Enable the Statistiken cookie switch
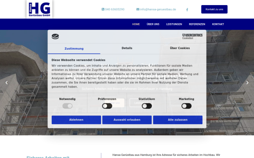254x158 pixels. tap(147, 106)
